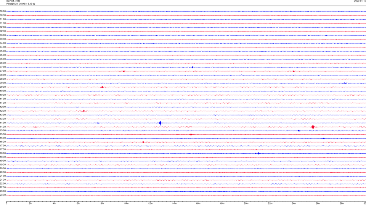Click the Pinsapo 21 36.96 N 5.19 W label
Image resolution: width=366 pixels, height=205 pixels.
coord(21,4)
